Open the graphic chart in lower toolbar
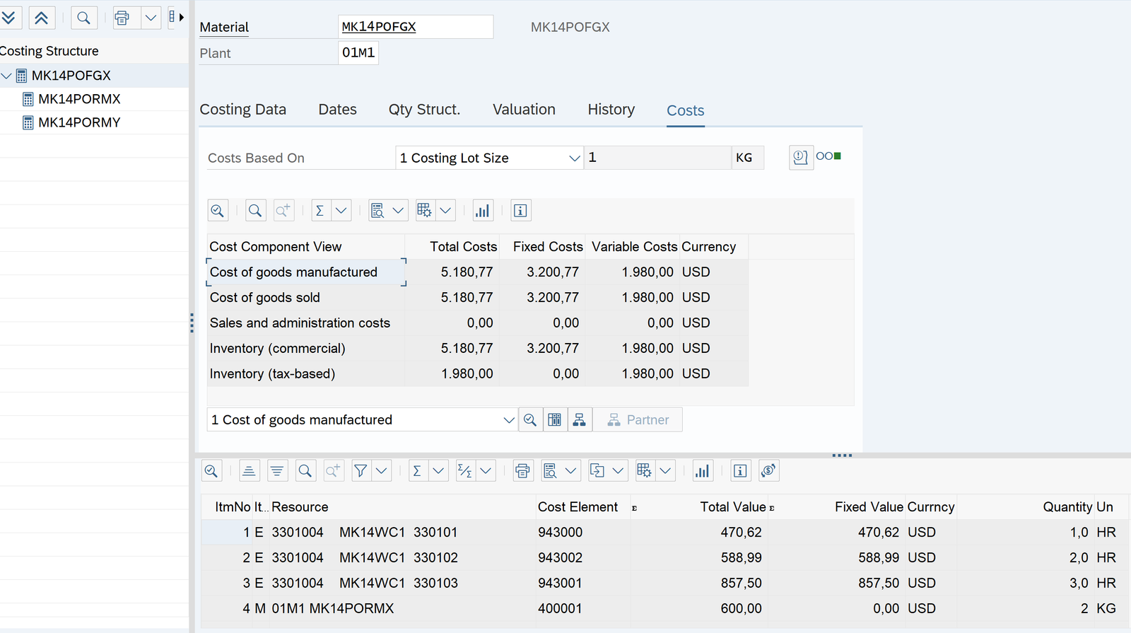Screen dimensions: 1131x633 [x=702, y=471]
